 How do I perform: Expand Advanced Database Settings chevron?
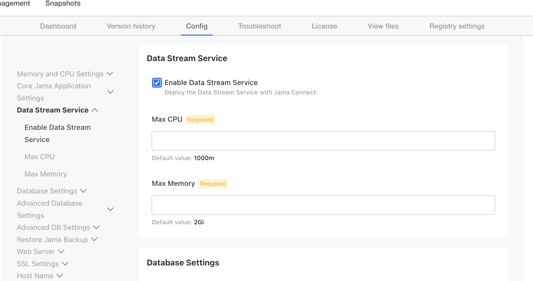(110, 209)
